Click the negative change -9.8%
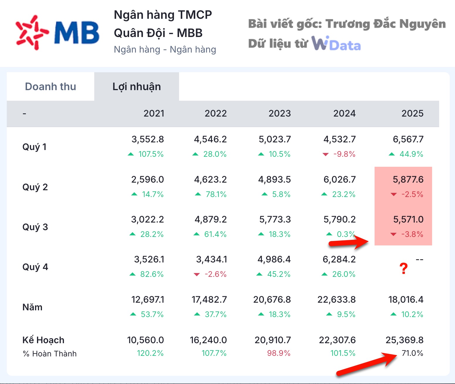The width and height of the screenshot is (455, 384). pyautogui.click(x=344, y=154)
